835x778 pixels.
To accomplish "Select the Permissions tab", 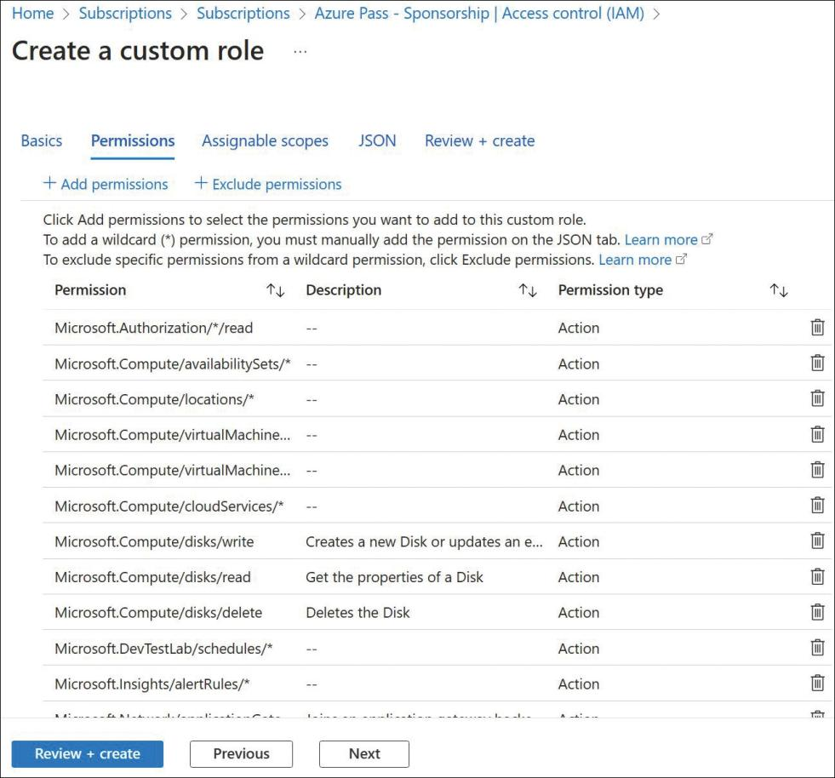I will point(133,141).
